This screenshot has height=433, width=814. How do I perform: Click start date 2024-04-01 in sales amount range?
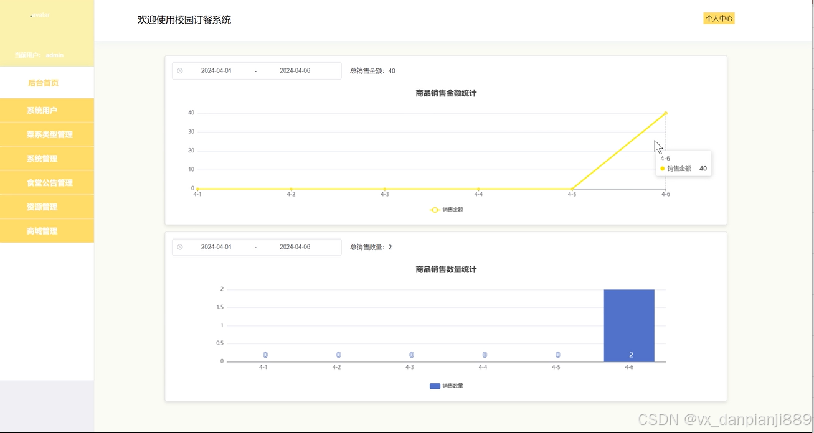(216, 71)
